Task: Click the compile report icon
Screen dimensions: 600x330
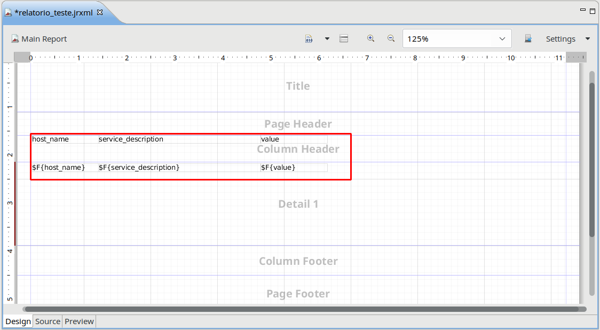Action: click(309, 39)
